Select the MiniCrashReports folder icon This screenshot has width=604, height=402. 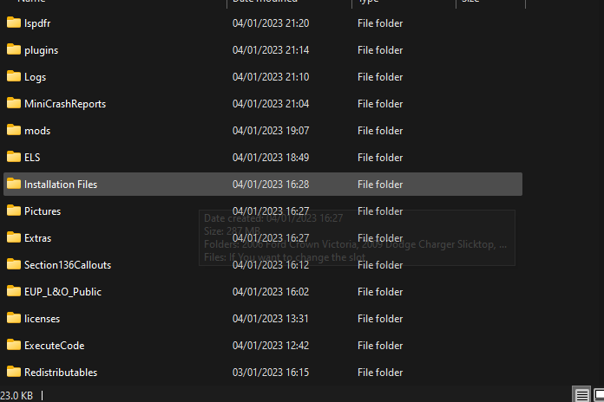[x=13, y=104]
